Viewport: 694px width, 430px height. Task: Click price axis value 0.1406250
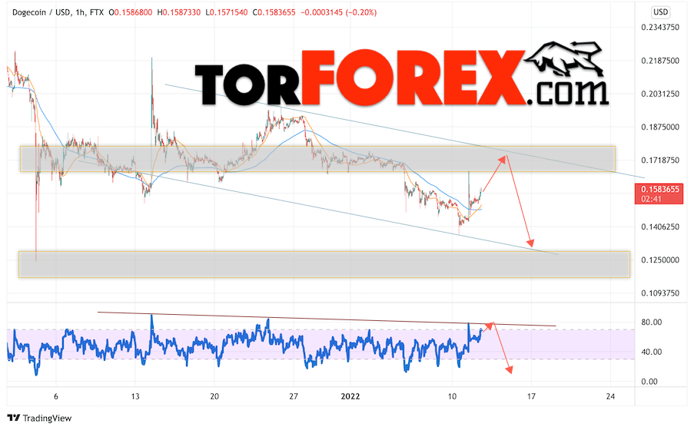[x=660, y=227]
